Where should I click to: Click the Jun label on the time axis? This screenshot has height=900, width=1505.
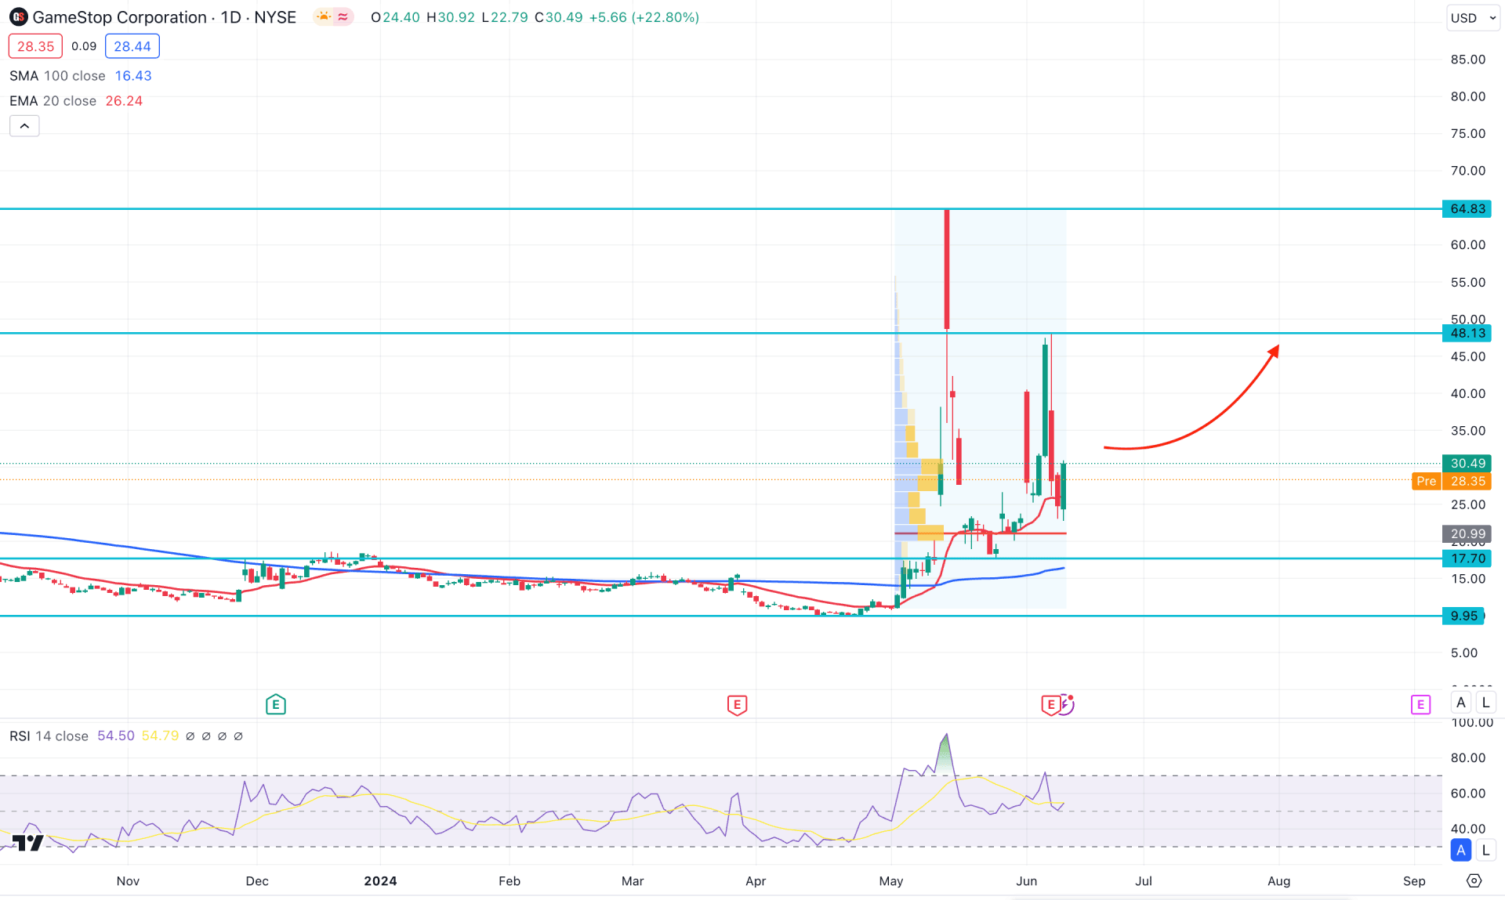tap(1027, 881)
